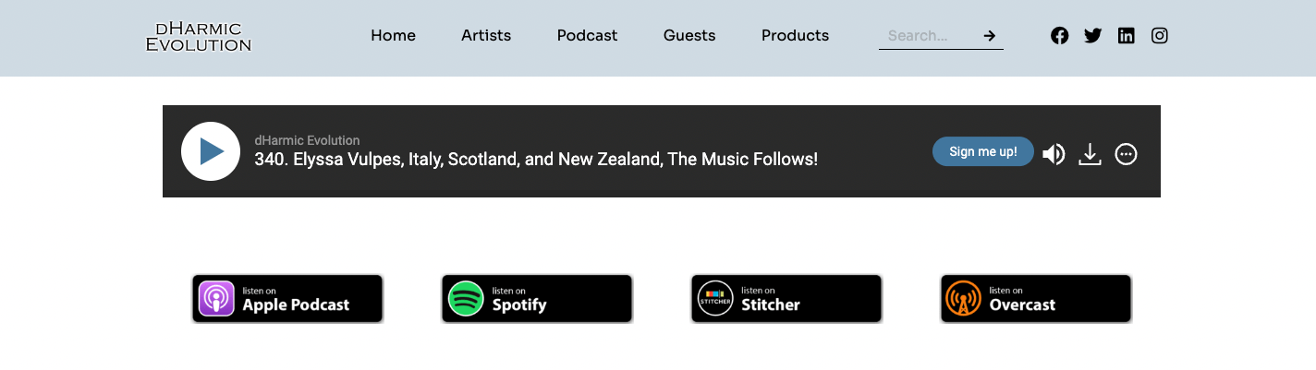Open the Facebook social icon

(x=1060, y=36)
